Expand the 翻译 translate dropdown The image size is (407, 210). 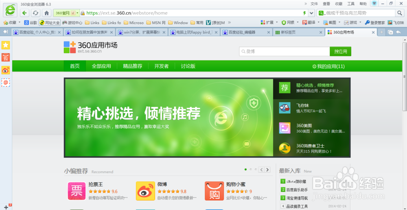pos(318,23)
